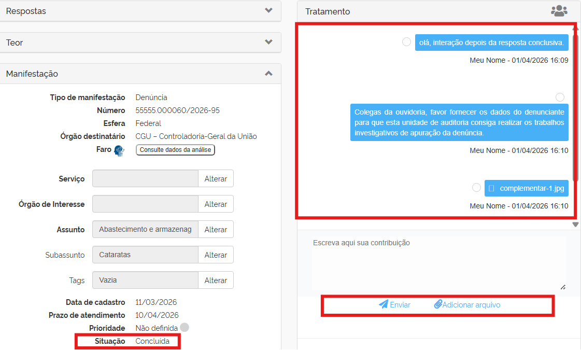The height and width of the screenshot is (350, 581).
Task: Click Alterar next to Subassunto Cataratas
Action: [x=216, y=255]
